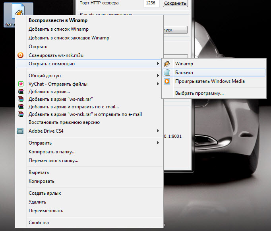Viewport: 271px width, 231px height.
Task: Select Восстановить прежнюю версию
Action: pyautogui.click(x=89, y=122)
